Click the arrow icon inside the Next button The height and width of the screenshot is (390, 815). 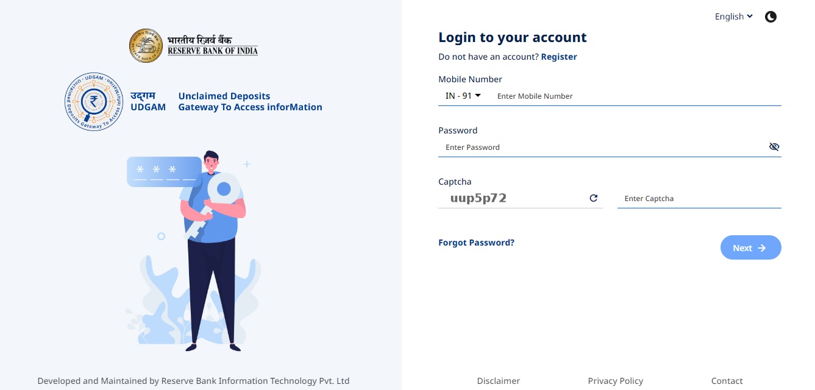click(x=761, y=247)
